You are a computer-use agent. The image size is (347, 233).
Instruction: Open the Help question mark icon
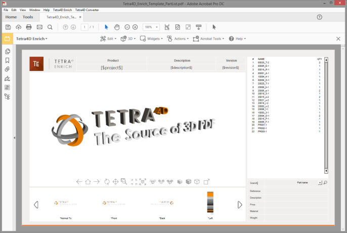[319, 17]
